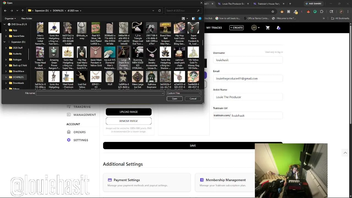
Task: Open MANAGEMENT in sidebar
Action: pos(81,115)
